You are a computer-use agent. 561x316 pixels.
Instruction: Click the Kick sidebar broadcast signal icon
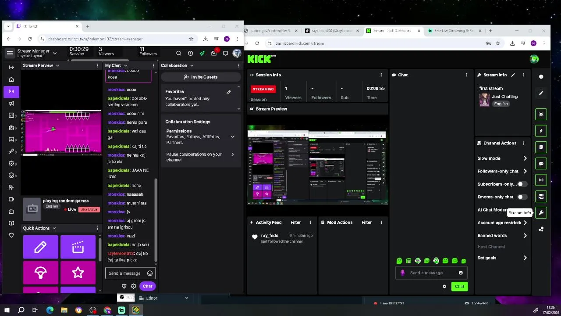(x=541, y=180)
